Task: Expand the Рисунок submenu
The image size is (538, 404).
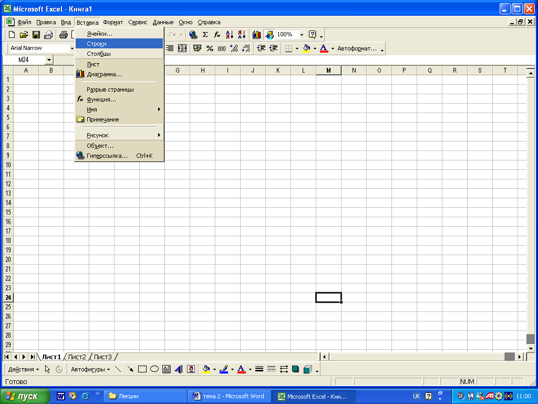Action: click(x=119, y=135)
